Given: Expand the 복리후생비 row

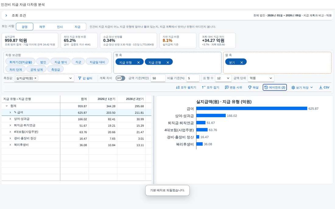Looking at the screenshot, I should [10, 145].
